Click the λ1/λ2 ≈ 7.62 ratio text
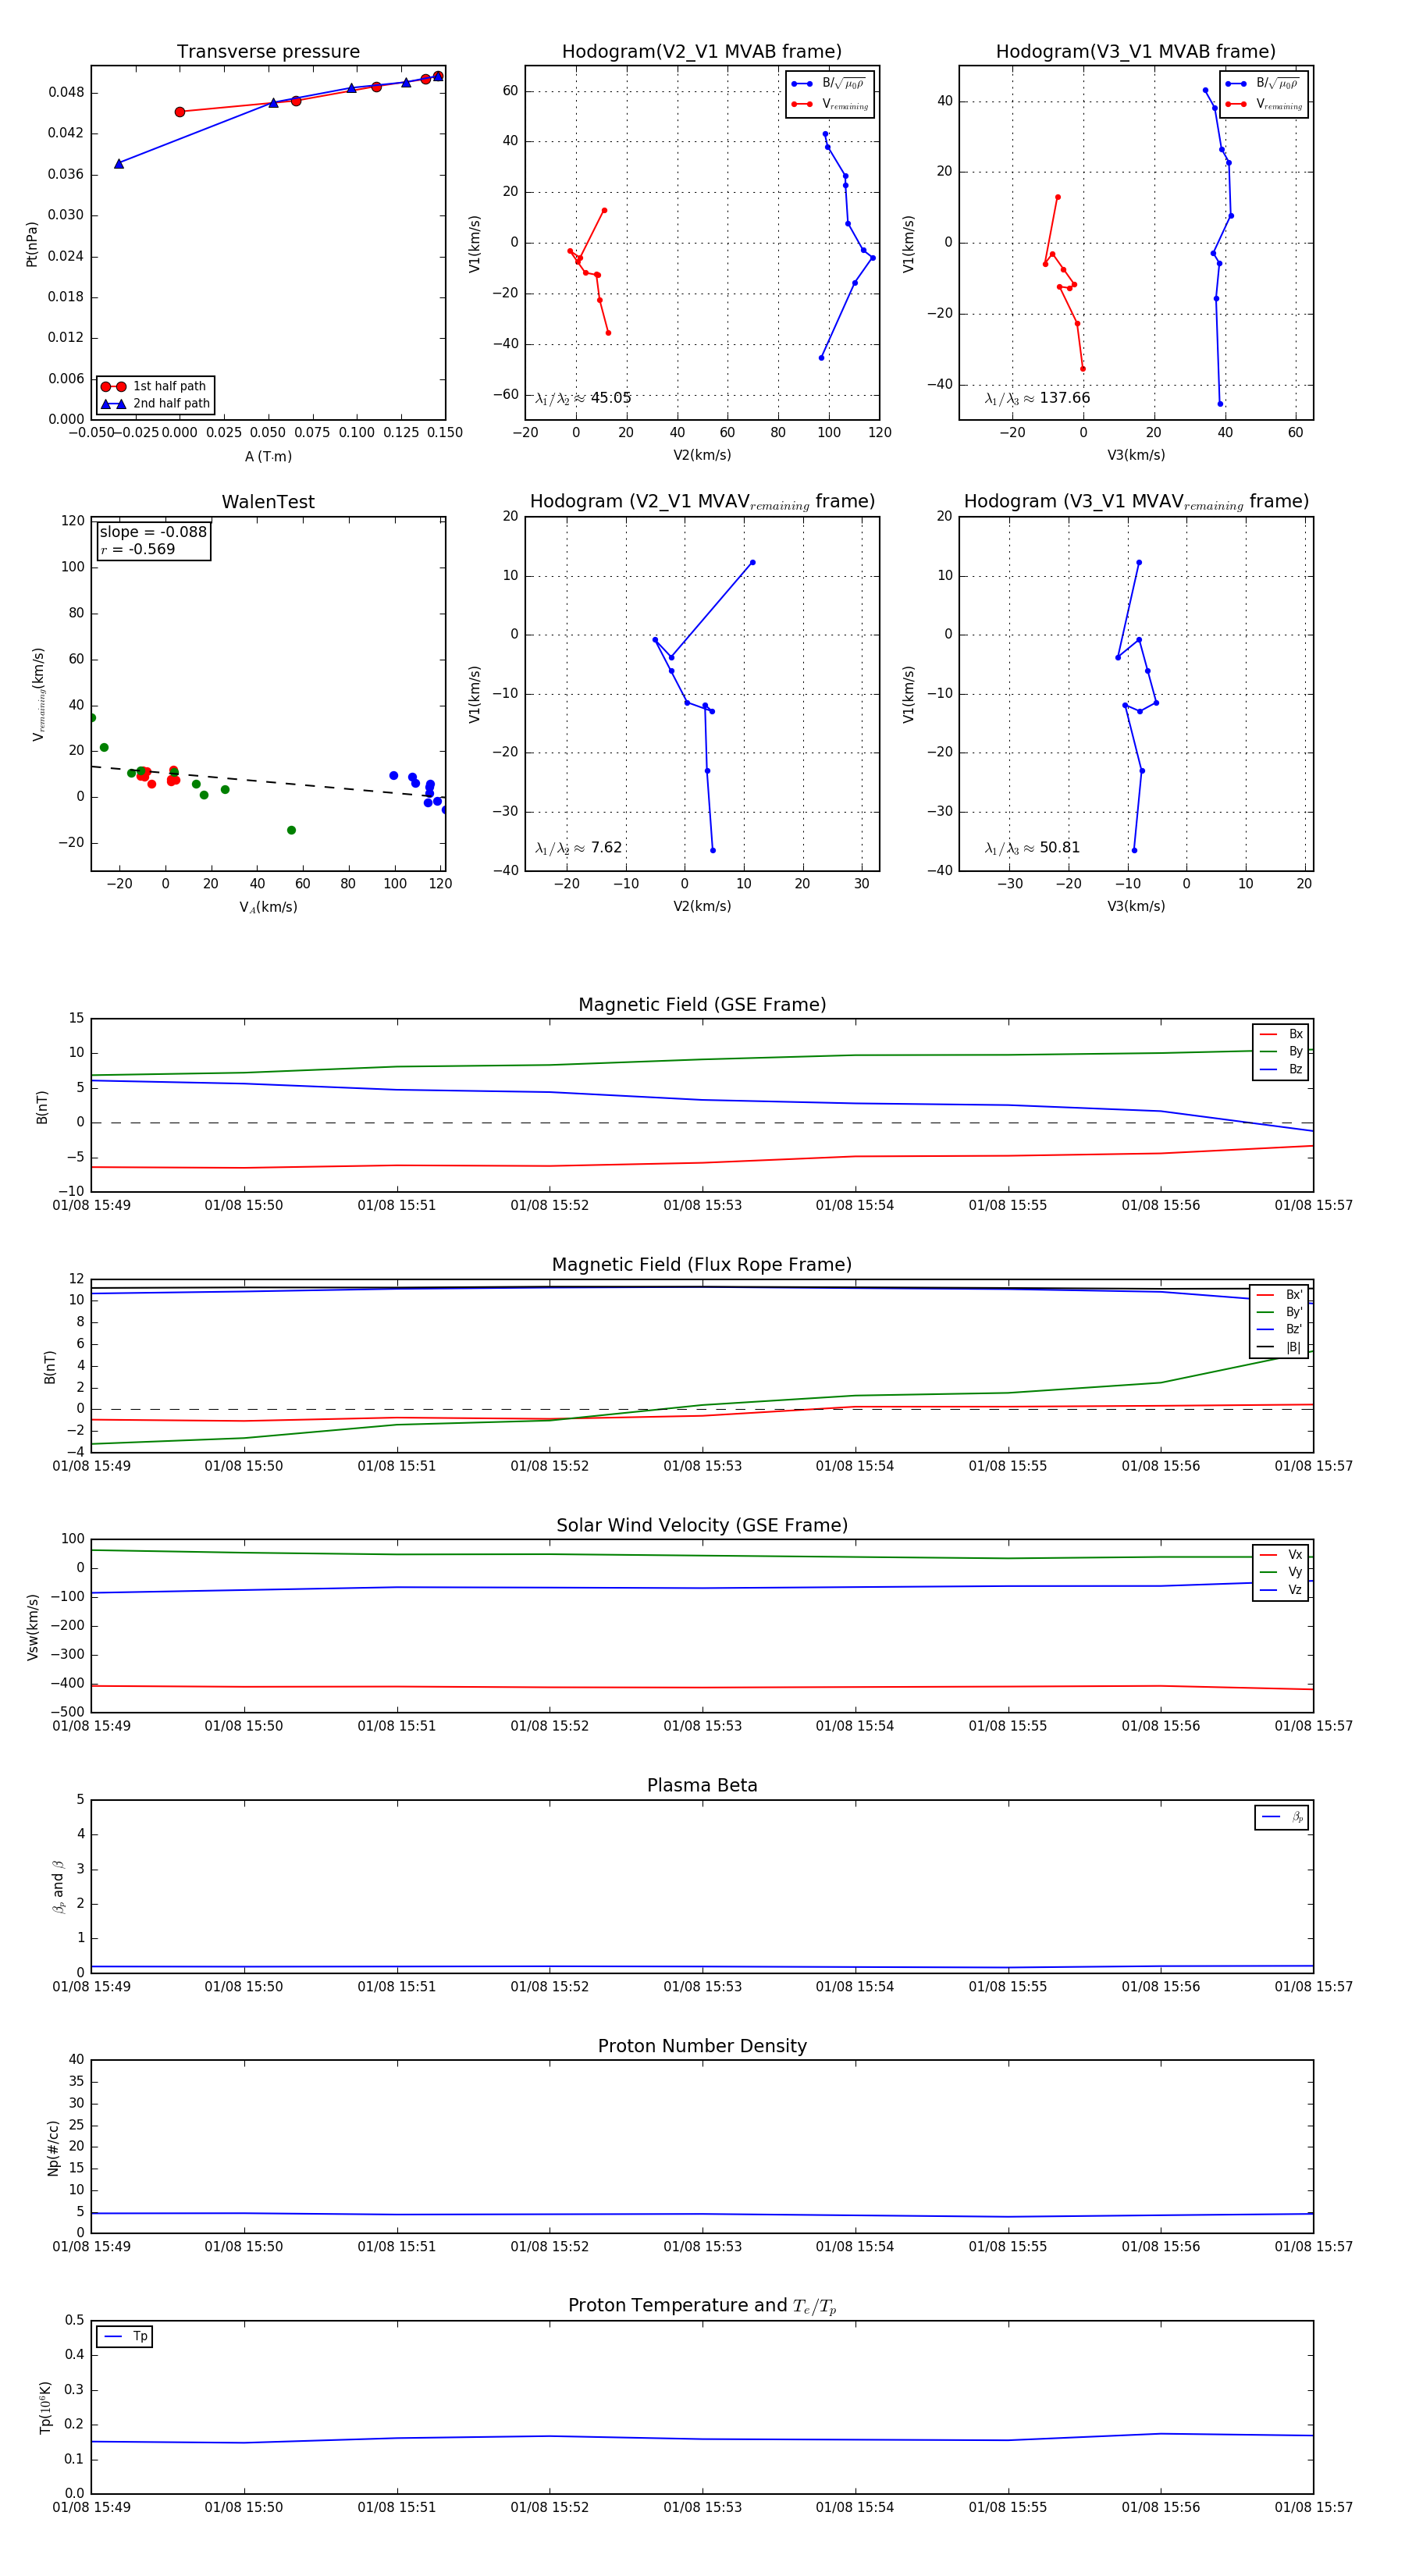Image resolution: width=1405 pixels, height=2576 pixels. (578, 848)
